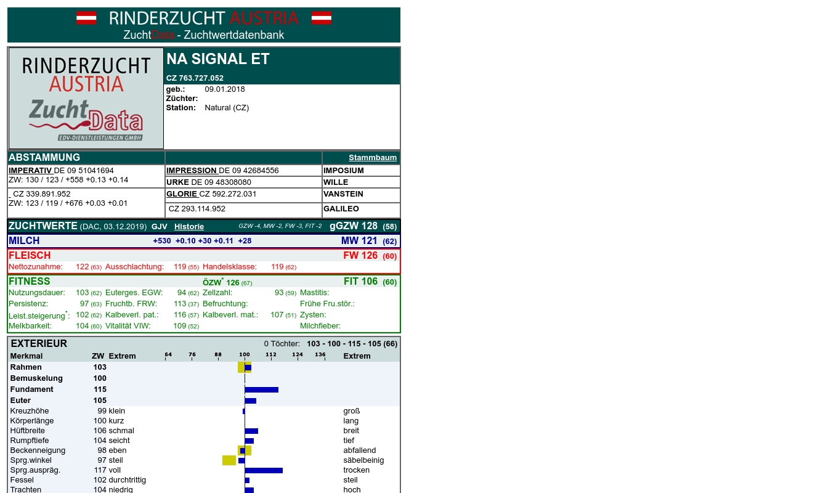This screenshot has width=823, height=493.
Task: Click the blue Sprg.auspräg. bar
Action: pyautogui.click(x=264, y=470)
